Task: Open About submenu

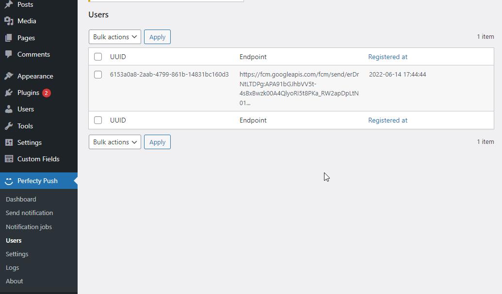Action: (x=15, y=281)
